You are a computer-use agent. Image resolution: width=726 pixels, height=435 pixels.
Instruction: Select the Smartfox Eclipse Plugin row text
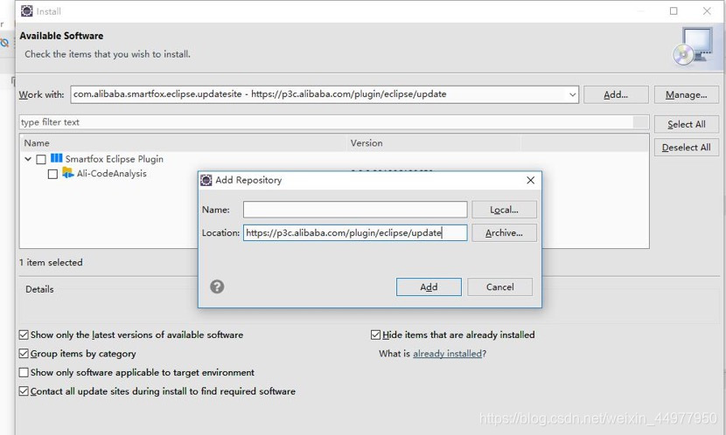(115, 159)
